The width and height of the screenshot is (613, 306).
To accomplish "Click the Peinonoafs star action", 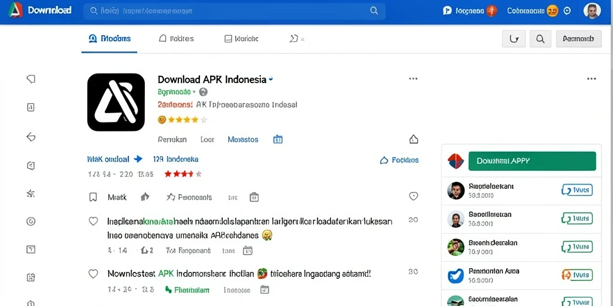I will (189, 197).
